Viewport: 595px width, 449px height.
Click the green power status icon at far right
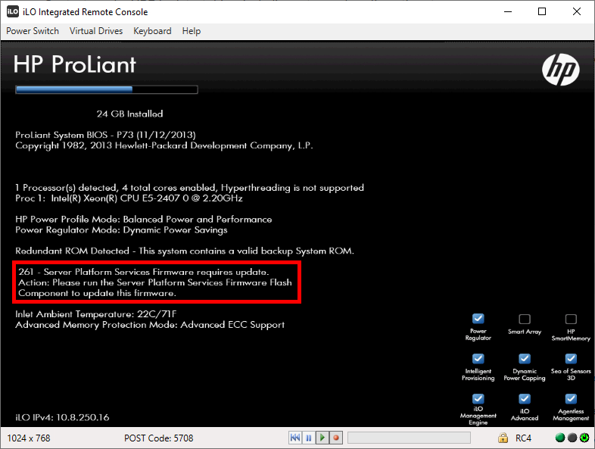[x=584, y=438]
